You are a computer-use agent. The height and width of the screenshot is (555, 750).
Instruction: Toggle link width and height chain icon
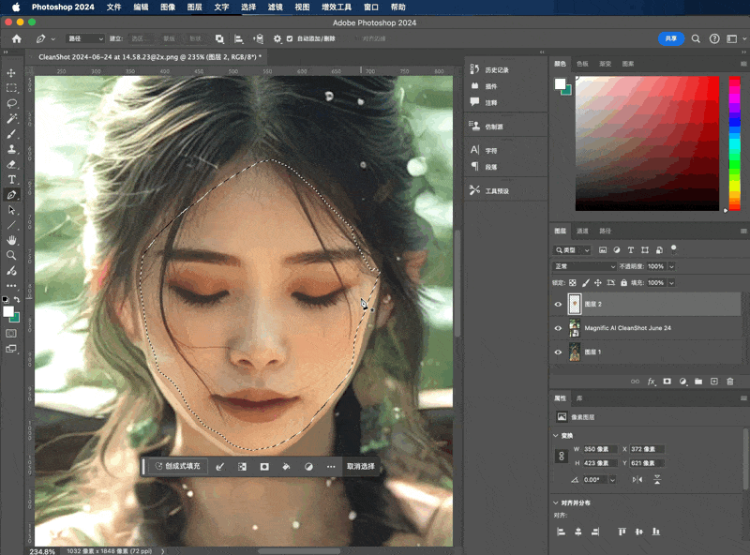pyautogui.click(x=562, y=456)
